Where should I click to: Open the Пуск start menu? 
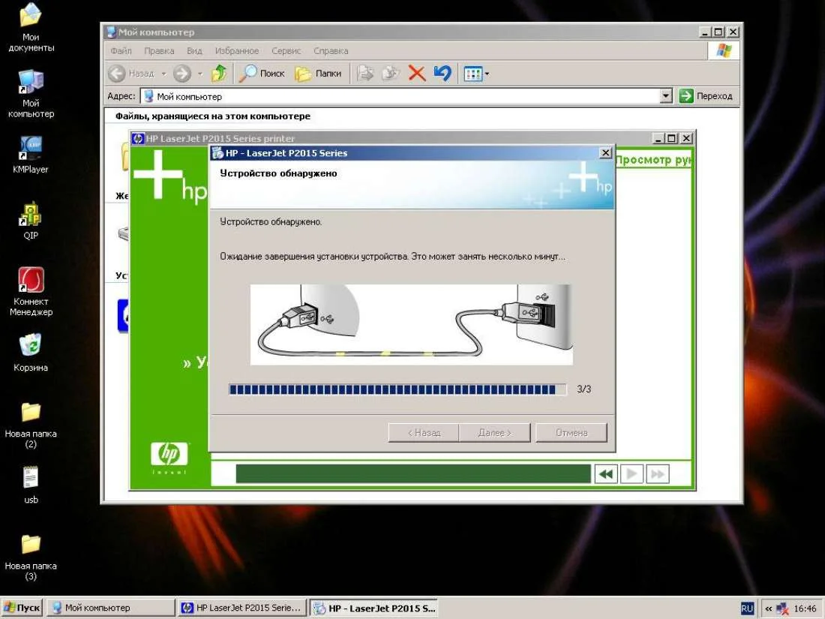click(22, 608)
